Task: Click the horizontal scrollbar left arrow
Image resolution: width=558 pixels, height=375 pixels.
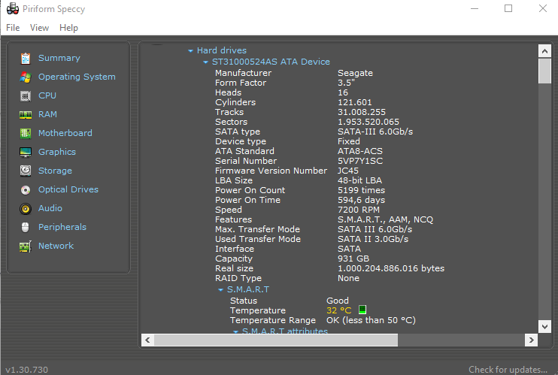Action: click(x=147, y=340)
